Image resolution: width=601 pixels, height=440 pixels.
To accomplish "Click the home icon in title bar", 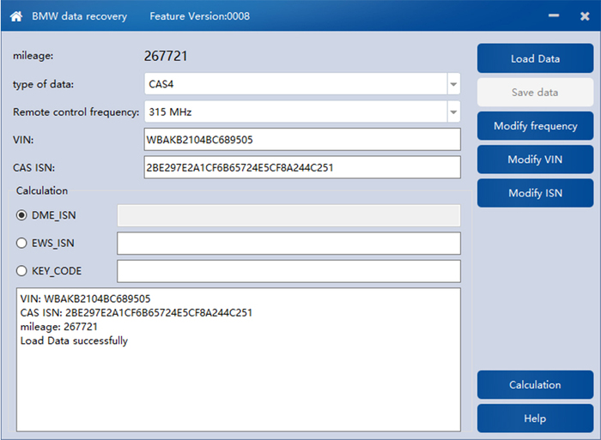I will tap(16, 16).
